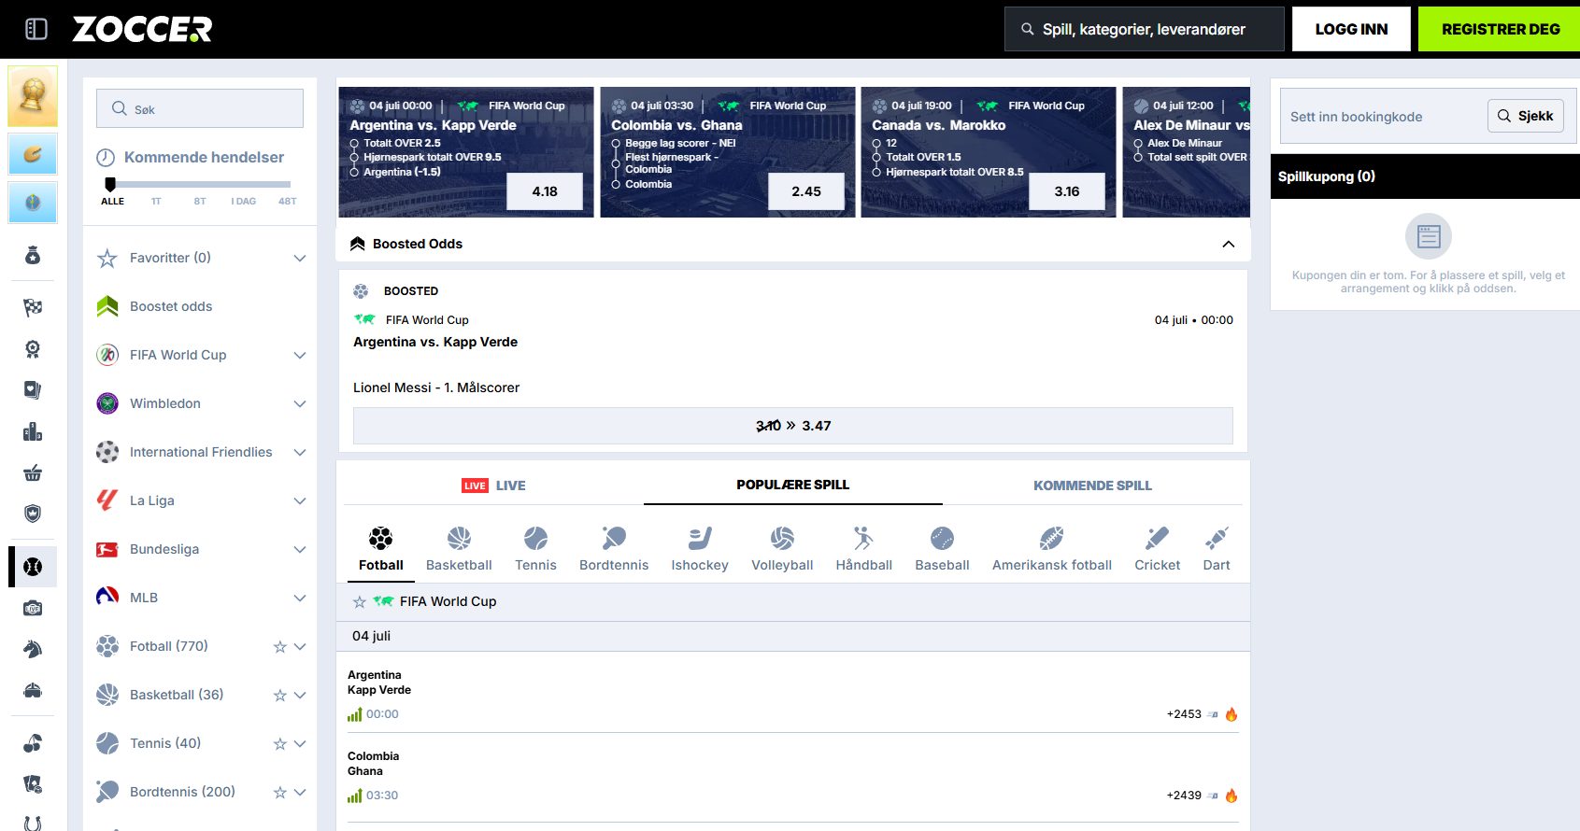Open the golden trophy promo tile in the left rail
This screenshot has width=1580, height=831.
[33, 96]
